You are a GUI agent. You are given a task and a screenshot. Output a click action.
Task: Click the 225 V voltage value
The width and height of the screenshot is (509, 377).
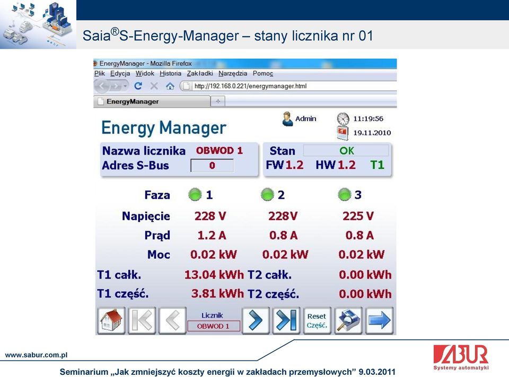358,216
